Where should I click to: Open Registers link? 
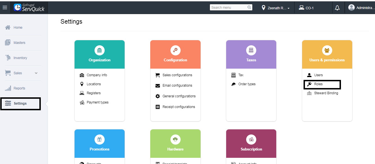[x=94, y=93]
